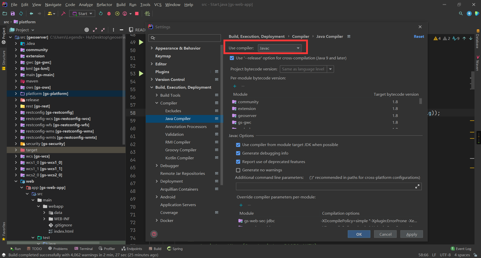Open the Terminal tool window tab
481x258 pixels.
(x=84, y=249)
